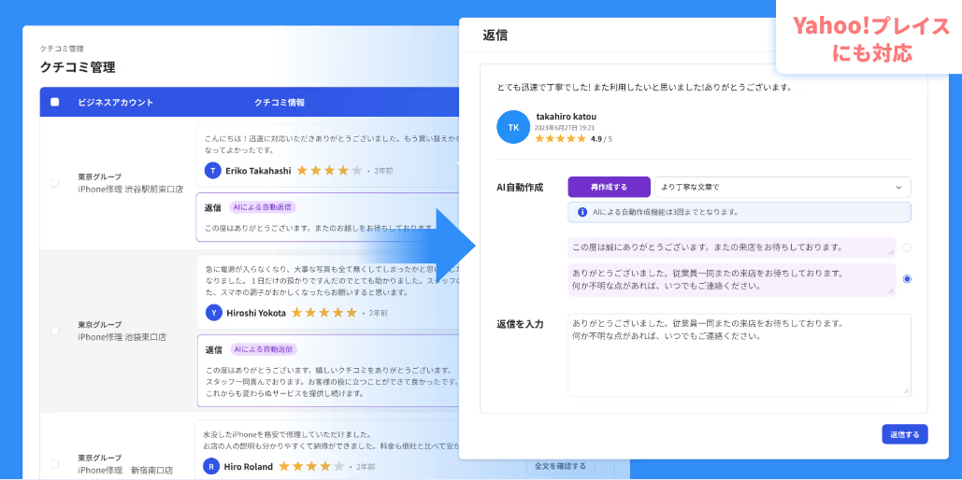
Task: Click the TK avatar of takahiro katou
Action: click(x=513, y=127)
